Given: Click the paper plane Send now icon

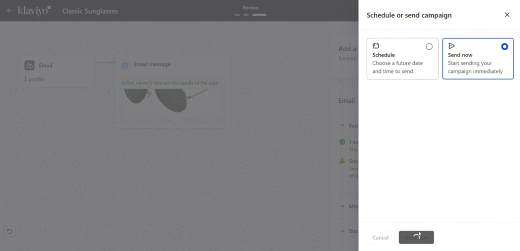Looking at the screenshot, I should 451,46.
